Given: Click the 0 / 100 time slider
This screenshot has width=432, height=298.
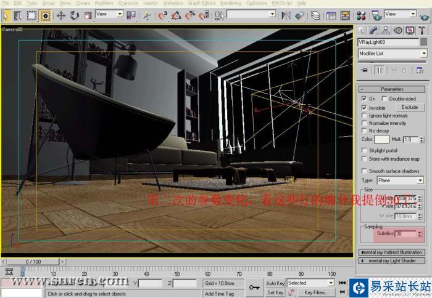Looking at the screenshot, I should tap(33, 262).
